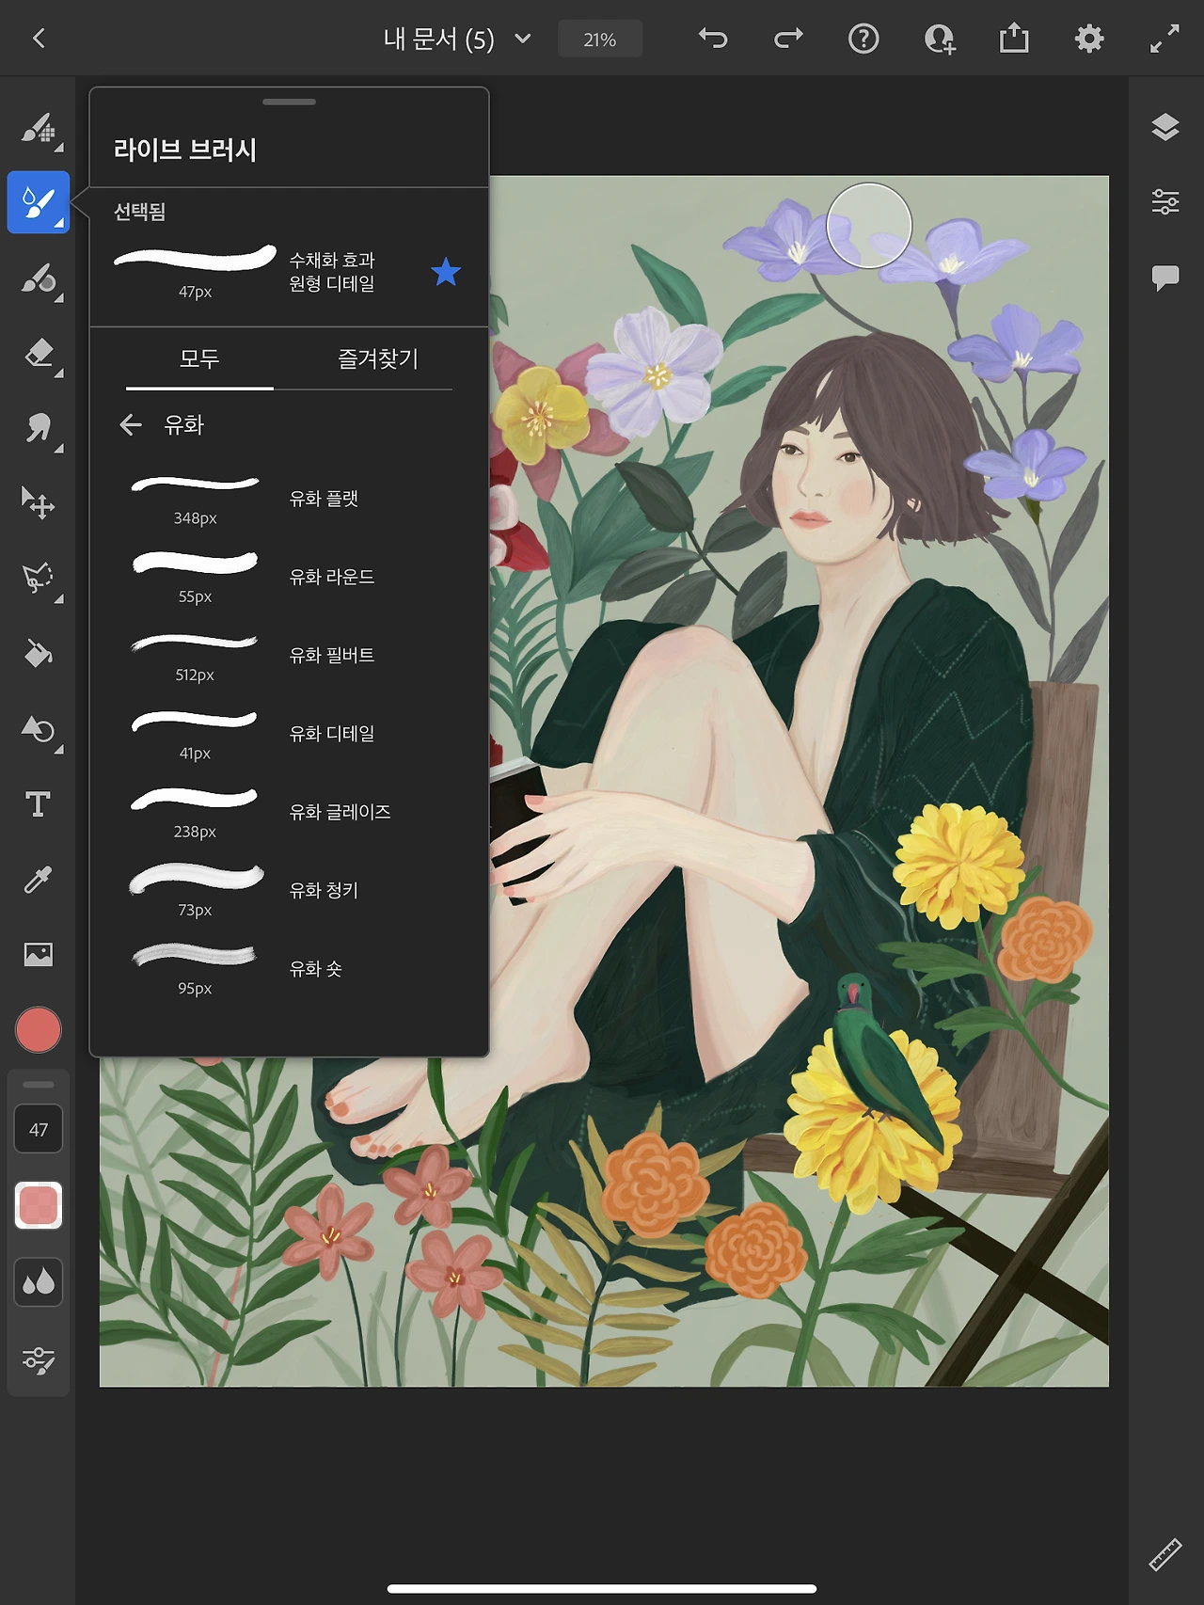Click the tool options bar handle
The width and height of the screenshot is (1204, 1605).
pos(39,1084)
